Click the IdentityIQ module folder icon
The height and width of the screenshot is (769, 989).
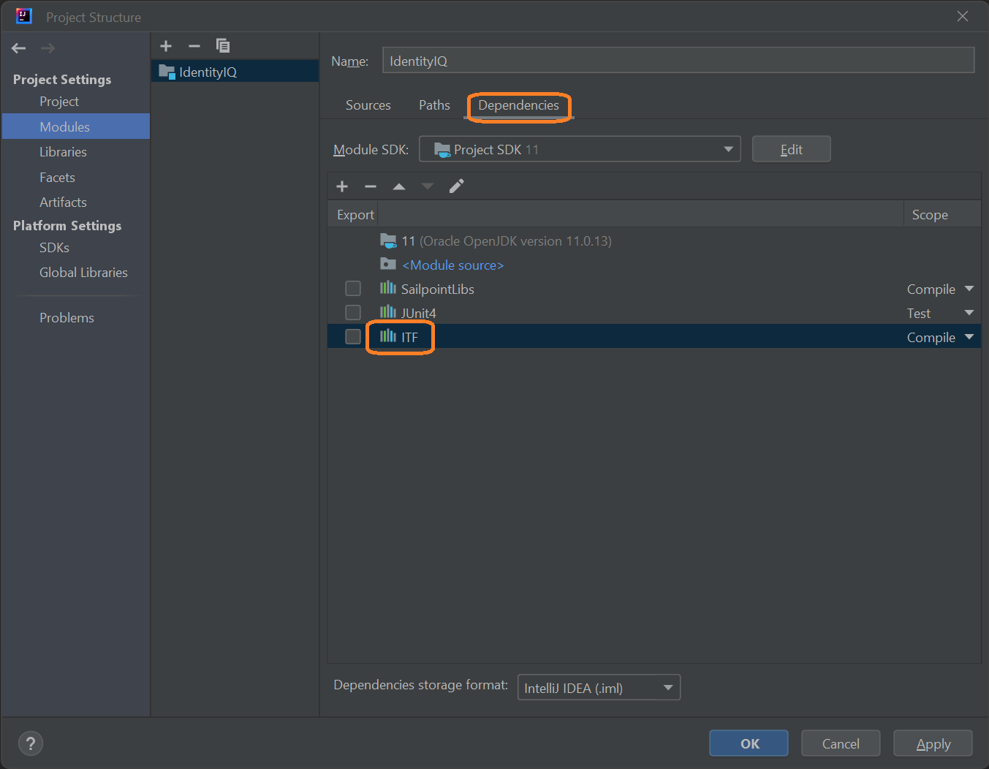[167, 72]
